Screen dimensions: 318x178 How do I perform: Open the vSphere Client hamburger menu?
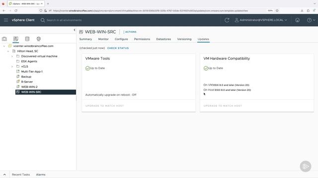[x=6, y=20]
